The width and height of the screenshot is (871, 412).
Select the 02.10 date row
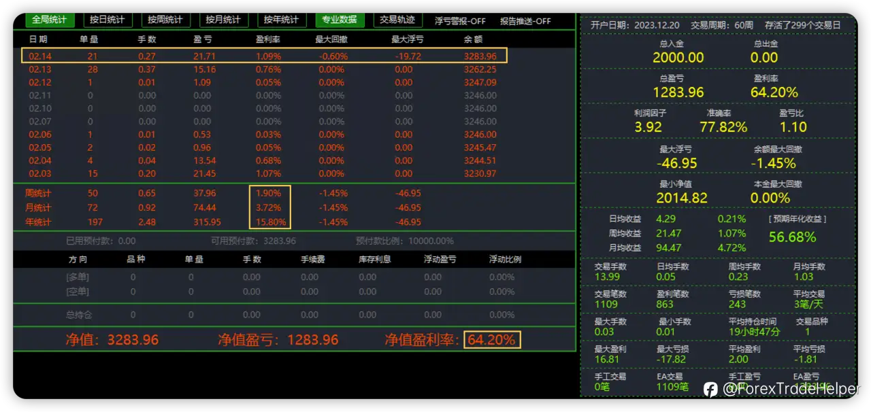click(264, 108)
